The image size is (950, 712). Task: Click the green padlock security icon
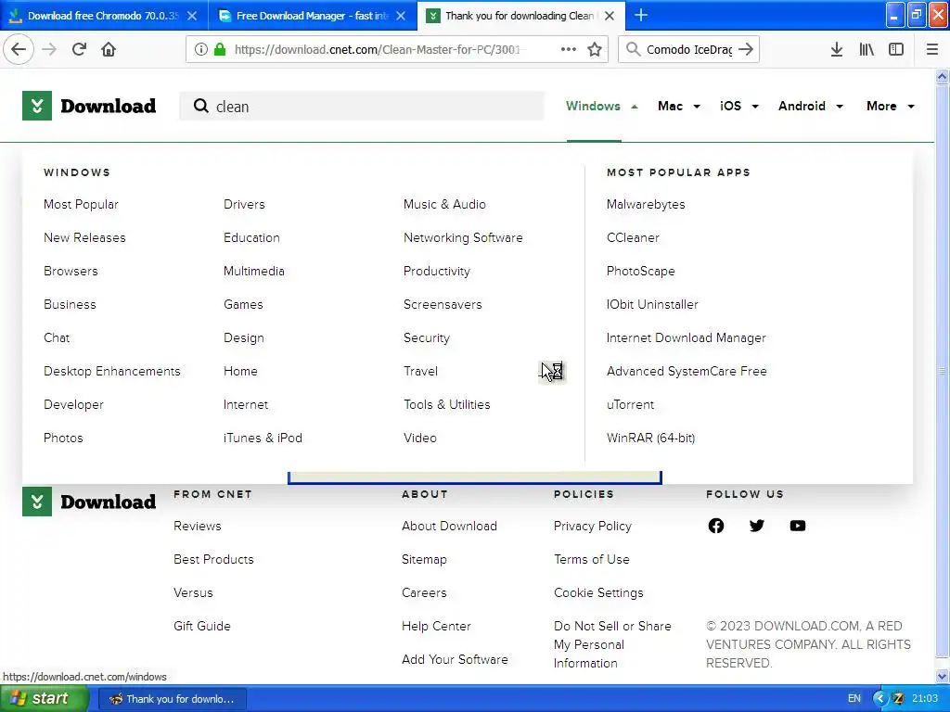[220, 49]
